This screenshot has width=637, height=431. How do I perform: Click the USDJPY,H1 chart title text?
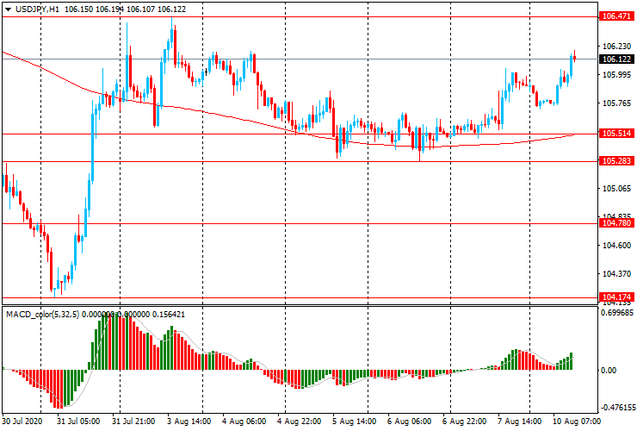pyautogui.click(x=37, y=9)
